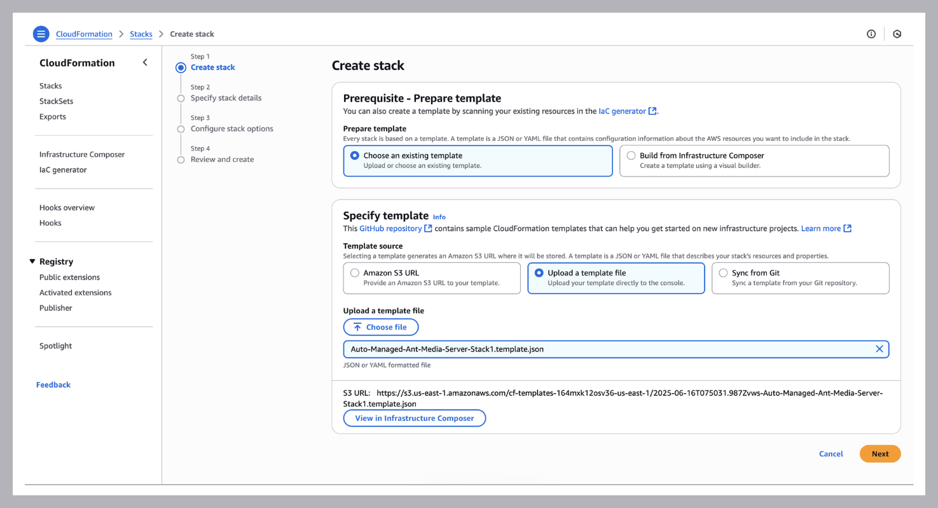Open the Learn more link
Image resolution: width=938 pixels, height=508 pixels.
click(x=821, y=229)
